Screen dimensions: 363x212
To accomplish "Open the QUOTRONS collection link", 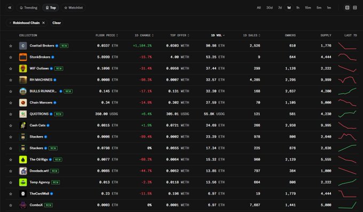I will (39, 114).
